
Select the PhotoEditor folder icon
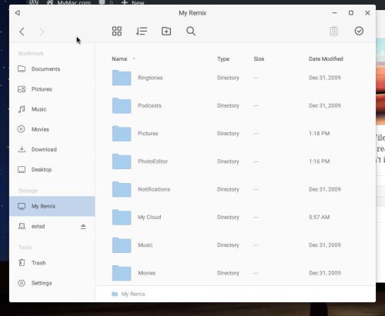[x=122, y=161]
